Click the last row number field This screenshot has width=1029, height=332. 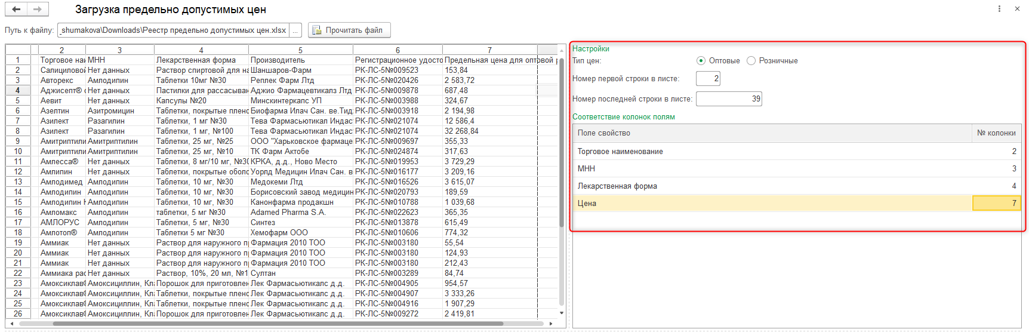click(728, 99)
